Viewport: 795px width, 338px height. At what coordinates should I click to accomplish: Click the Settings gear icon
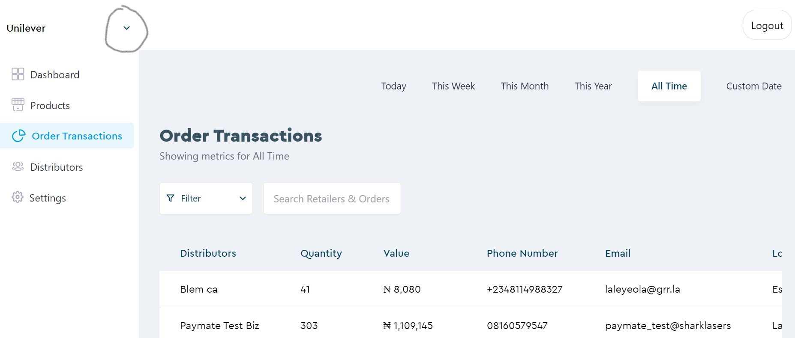click(x=18, y=197)
